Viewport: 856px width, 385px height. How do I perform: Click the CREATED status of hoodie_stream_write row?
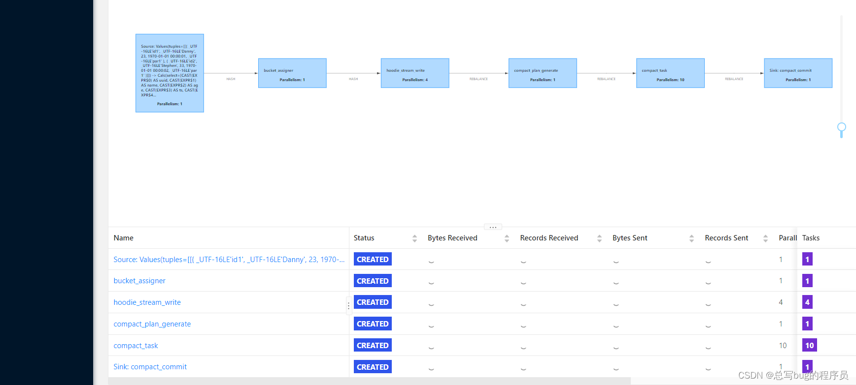coord(373,302)
